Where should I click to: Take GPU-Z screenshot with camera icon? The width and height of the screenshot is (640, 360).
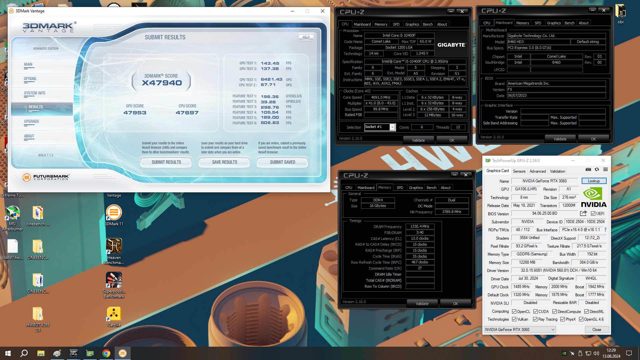point(588,170)
